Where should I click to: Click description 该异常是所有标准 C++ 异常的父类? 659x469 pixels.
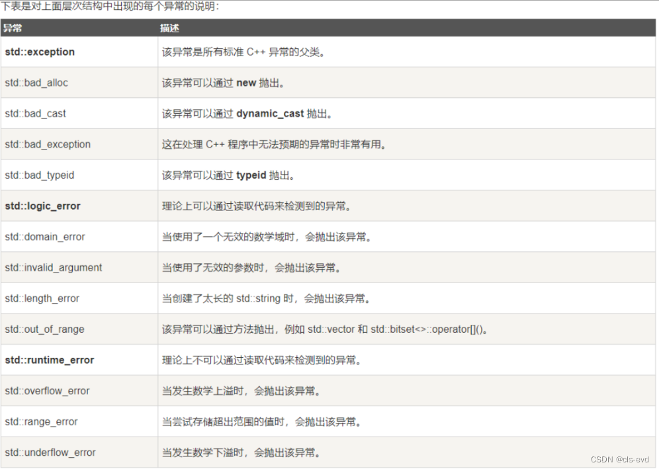tap(243, 52)
